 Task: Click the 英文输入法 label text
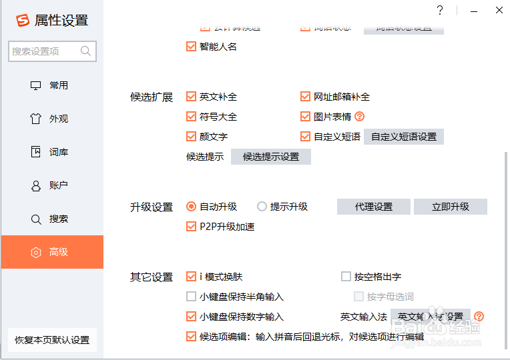(x=364, y=317)
